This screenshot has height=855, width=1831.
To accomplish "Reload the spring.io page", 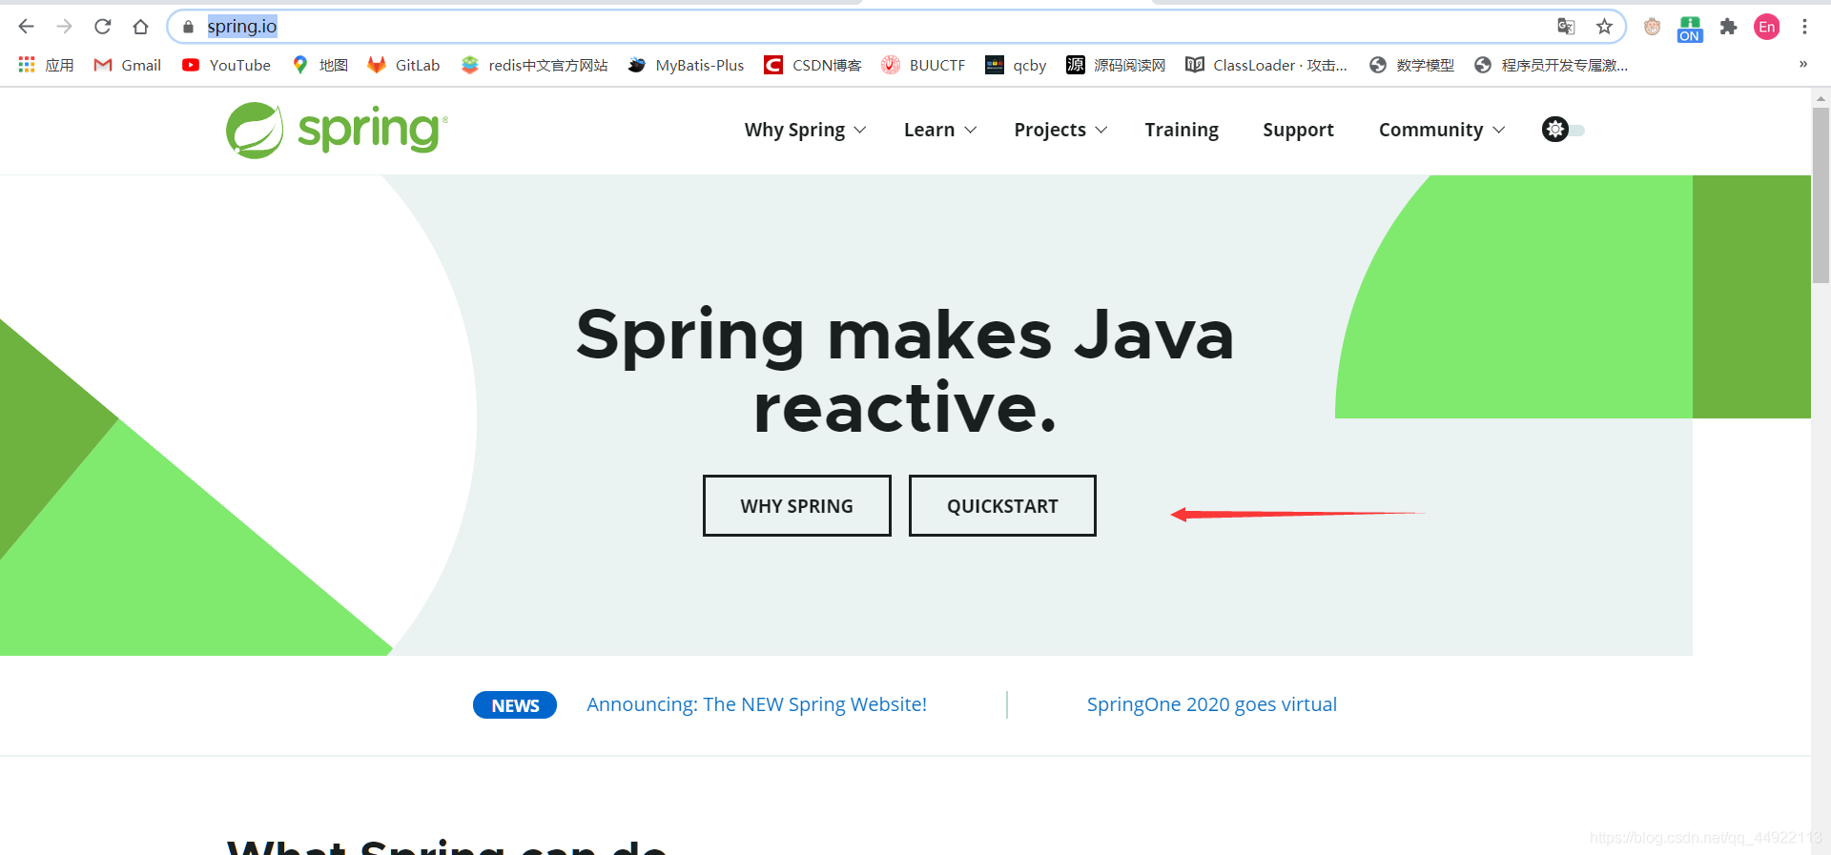I will pyautogui.click(x=102, y=27).
